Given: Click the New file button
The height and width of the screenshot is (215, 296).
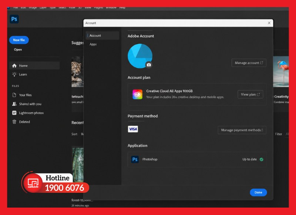Looking at the screenshot, I should tap(19, 40).
